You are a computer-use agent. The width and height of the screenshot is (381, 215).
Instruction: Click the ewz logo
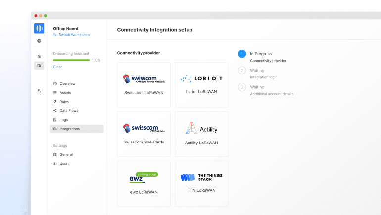click(x=137, y=179)
